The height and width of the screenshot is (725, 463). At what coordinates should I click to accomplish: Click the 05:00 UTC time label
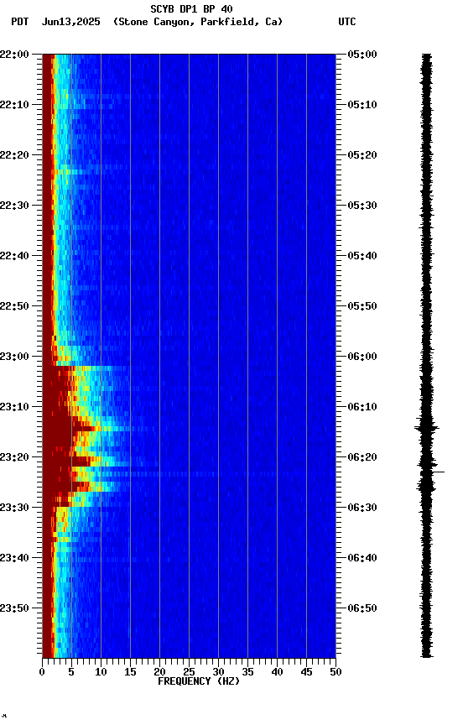[x=362, y=54]
